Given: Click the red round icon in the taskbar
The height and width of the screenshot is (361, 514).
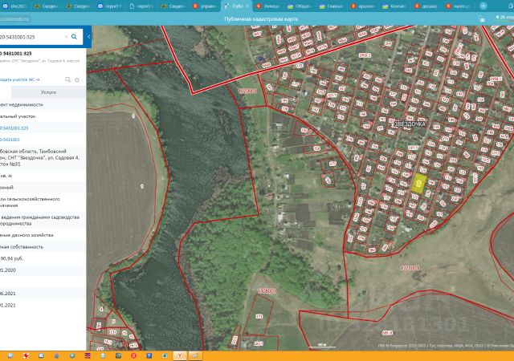Looking at the screenshot, I should pos(134,355).
